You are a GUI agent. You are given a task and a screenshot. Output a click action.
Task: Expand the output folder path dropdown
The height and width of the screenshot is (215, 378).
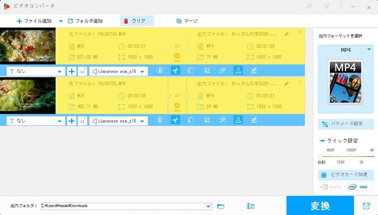(x=208, y=206)
